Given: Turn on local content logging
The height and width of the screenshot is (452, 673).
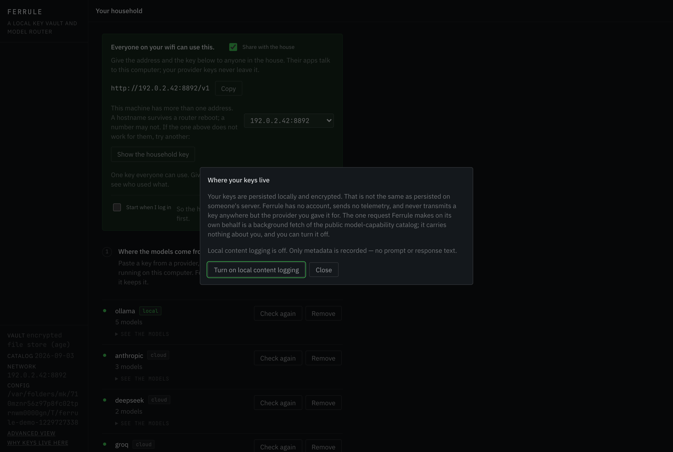Looking at the screenshot, I should [x=256, y=270].
